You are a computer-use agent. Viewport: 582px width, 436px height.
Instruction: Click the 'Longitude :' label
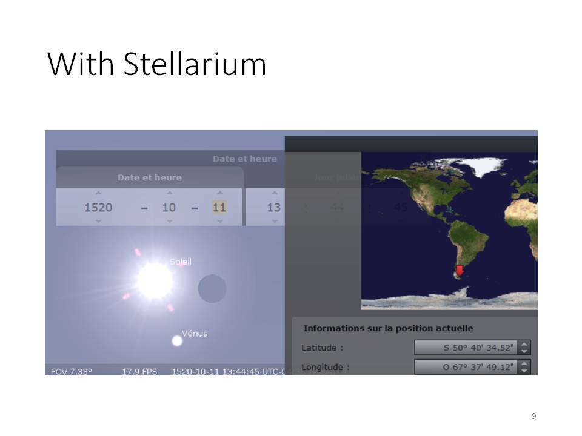pos(326,367)
